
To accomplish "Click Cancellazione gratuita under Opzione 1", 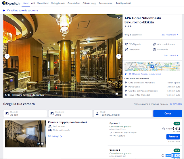I will tap(120, 127).
